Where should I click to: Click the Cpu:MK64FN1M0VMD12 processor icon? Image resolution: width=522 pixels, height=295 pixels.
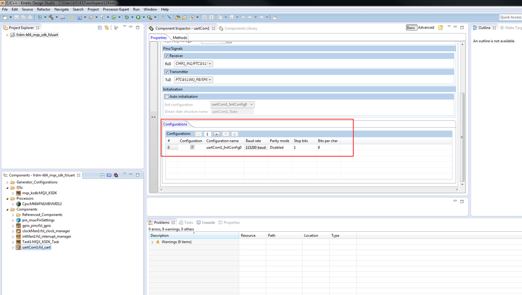pos(19,203)
